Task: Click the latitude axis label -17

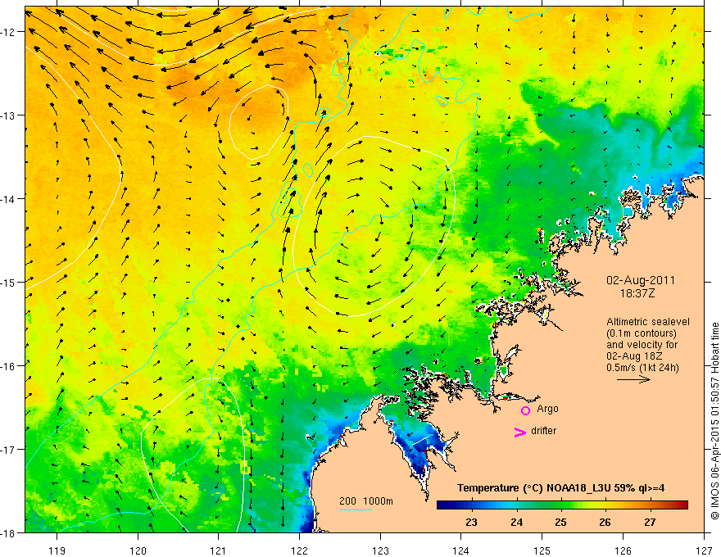Action: click(x=9, y=450)
